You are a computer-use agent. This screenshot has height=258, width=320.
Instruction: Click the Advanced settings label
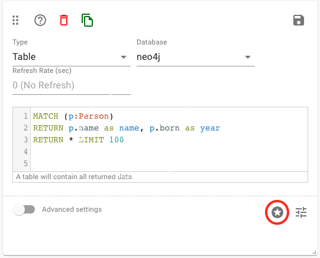click(x=72, y=209)
